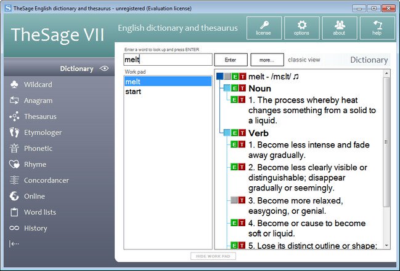Viewport: 400px width, 271px height.
Task: Open the Concordancer tool
Action: click(x=39, y=181)
